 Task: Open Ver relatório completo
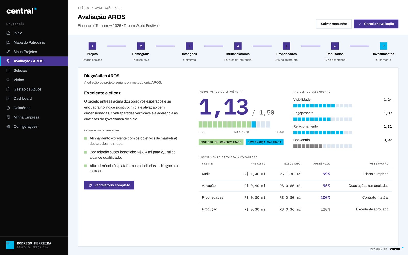coord(109,185)
